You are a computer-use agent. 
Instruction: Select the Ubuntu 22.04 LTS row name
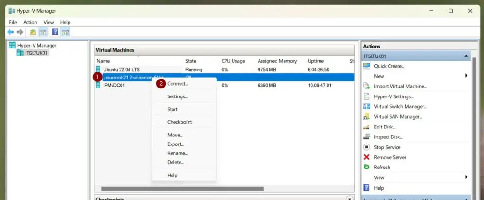121,70
